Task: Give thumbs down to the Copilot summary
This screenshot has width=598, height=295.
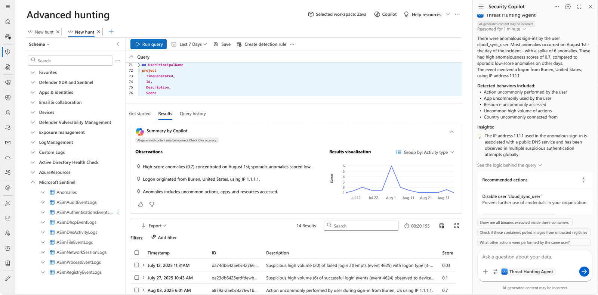Action: click(152, 204)
